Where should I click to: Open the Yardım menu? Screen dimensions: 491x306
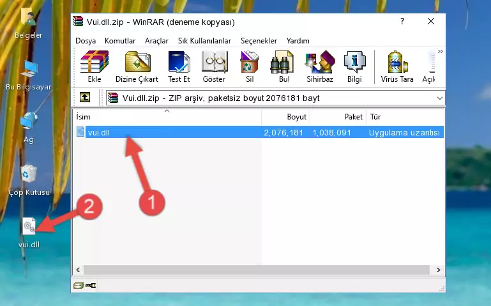(298, 41)
